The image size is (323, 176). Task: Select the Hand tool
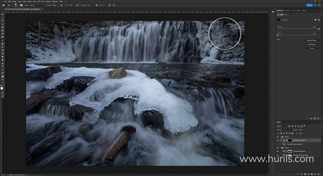coord(3,76)
